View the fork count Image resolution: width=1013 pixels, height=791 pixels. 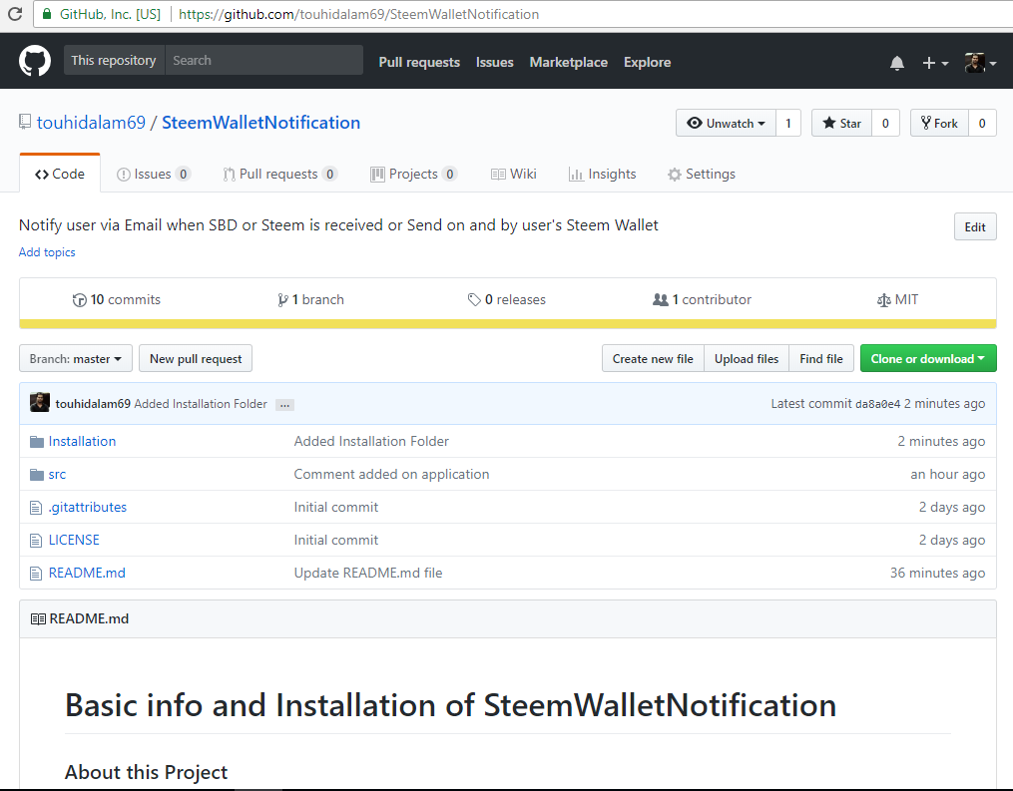tap(983, 123)
